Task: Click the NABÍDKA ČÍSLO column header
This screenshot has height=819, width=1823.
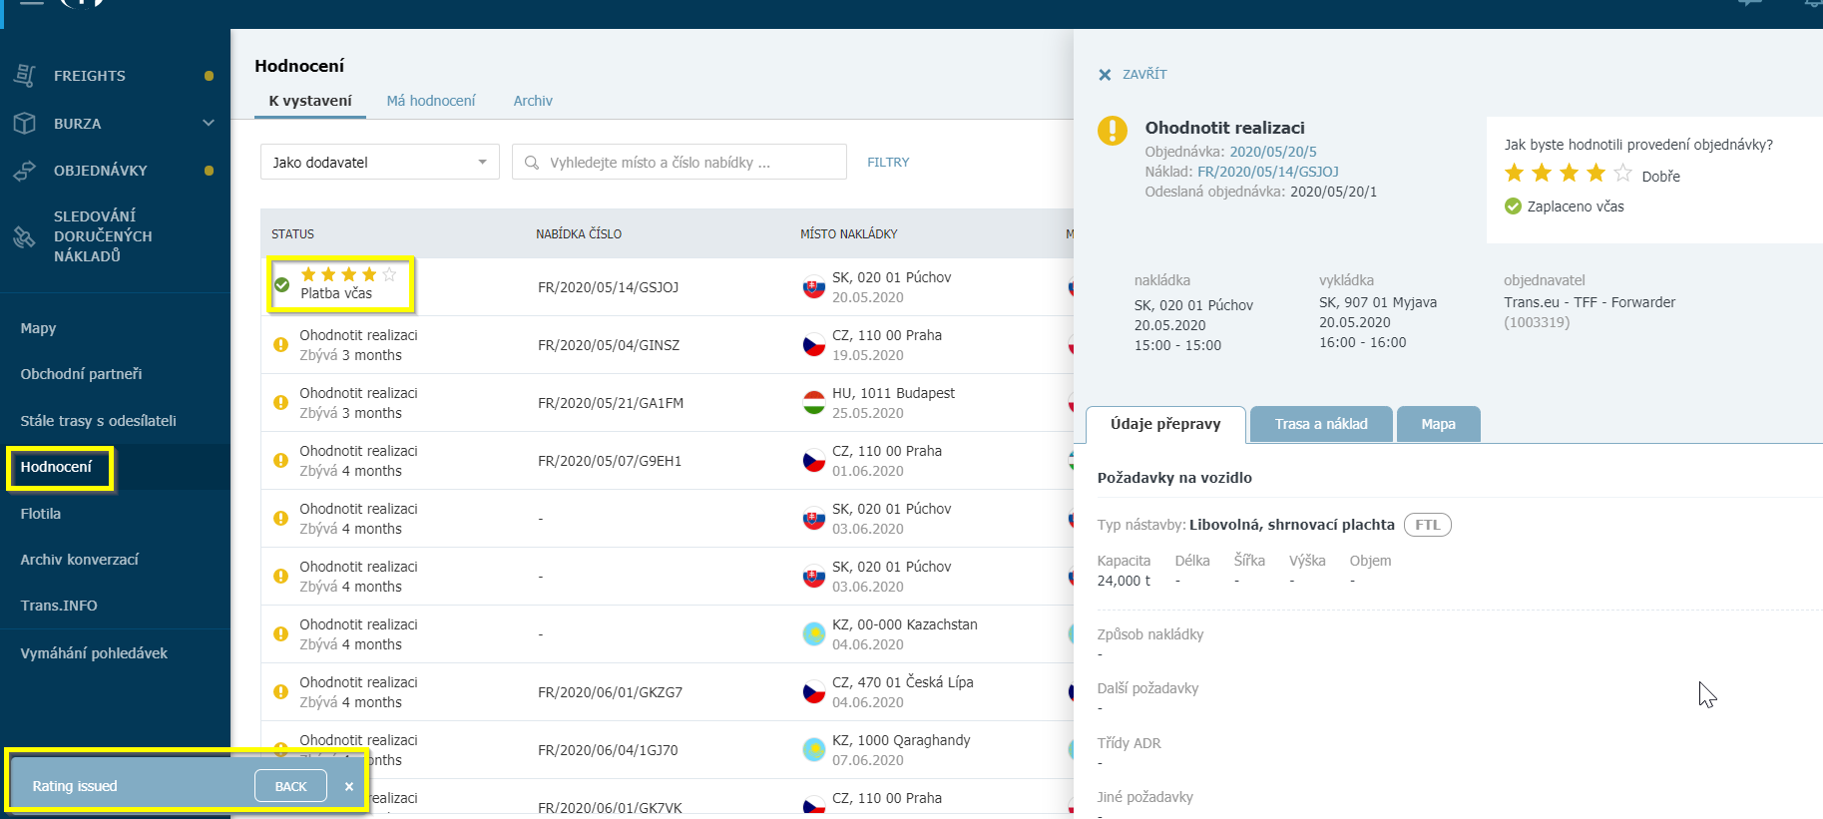Action: [579, 234]
